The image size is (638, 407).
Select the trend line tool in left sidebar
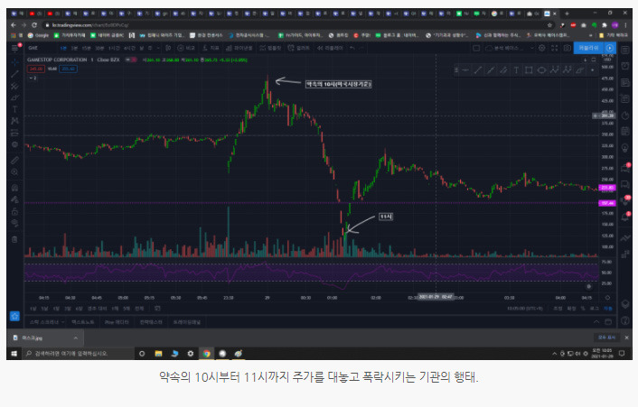pos(14,74)
